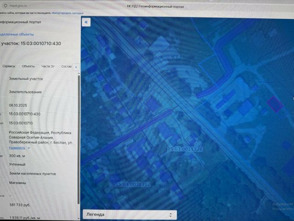
Task: Click the cadastral quarter value 15:03:0010710
Action: [21, 123]
